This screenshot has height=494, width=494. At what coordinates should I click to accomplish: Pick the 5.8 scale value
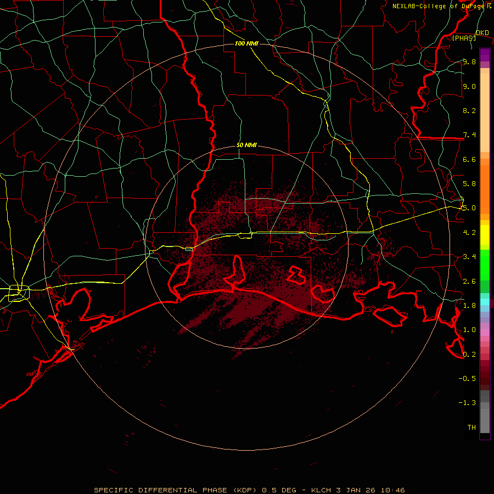[x=469, y=184]
